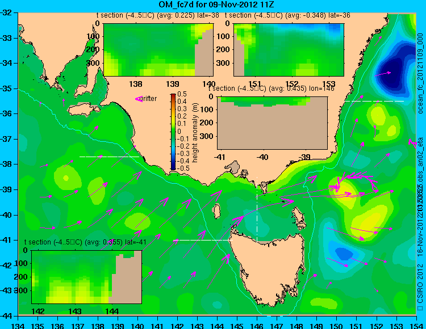Click the 't section ... lon=146' inset title
The height and width of the screenshot is (329, 426).
click(x=271, y=88)
